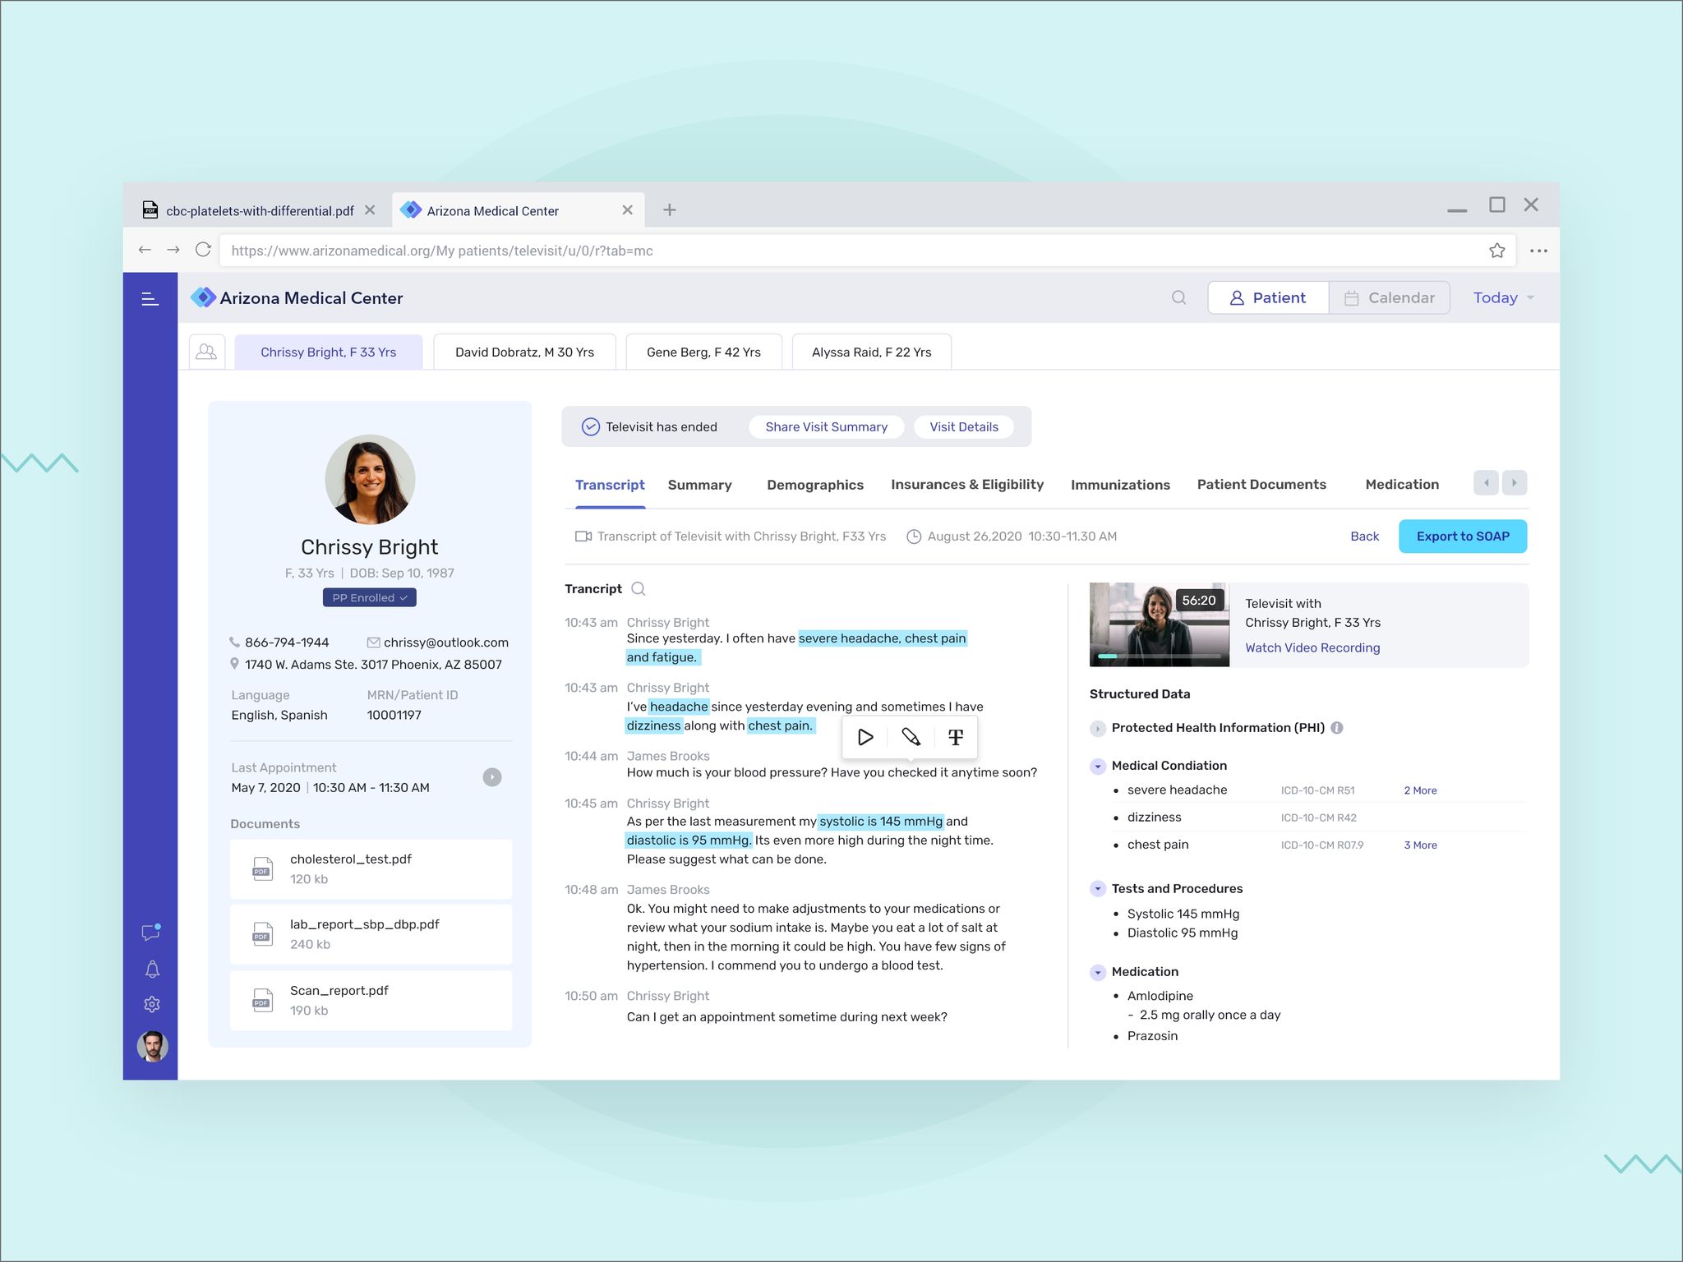Click the doctor profile avatar in sidebar
This screenshot has height=1262, width=1683.
(152, 1046)
